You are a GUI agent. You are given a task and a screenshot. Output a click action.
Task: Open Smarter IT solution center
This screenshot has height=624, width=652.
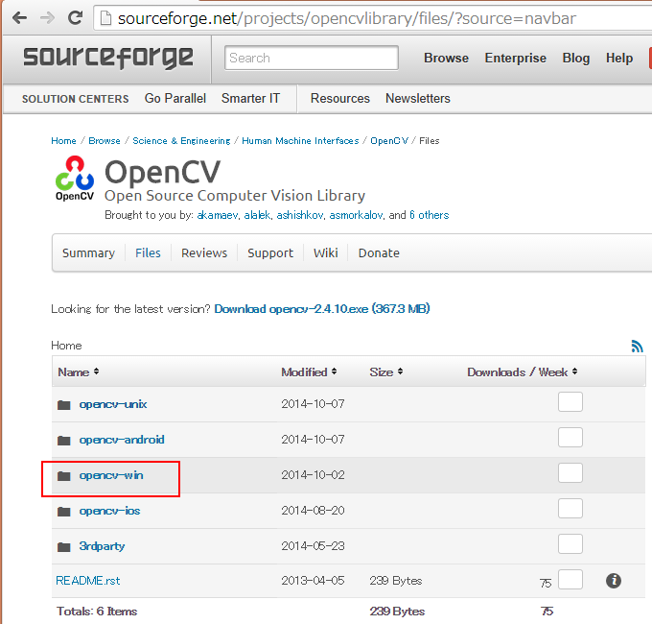[251, 98]
